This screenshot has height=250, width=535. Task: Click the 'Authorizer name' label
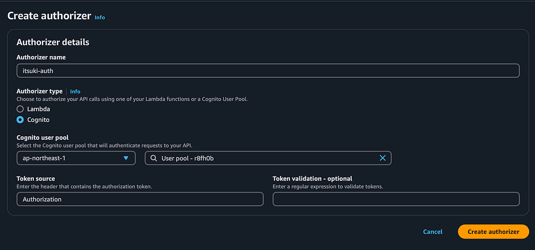tap(41, 57)
